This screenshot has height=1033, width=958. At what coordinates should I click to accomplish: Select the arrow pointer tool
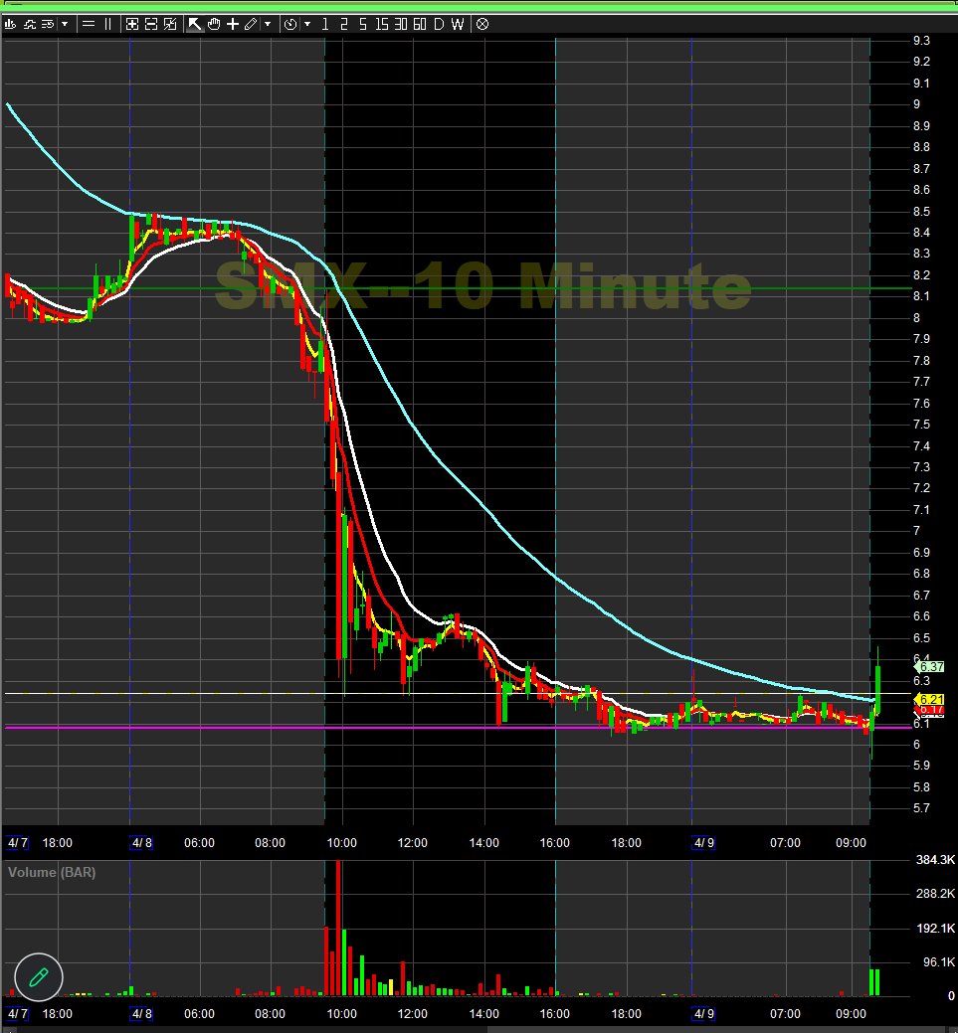click(195, 24)
